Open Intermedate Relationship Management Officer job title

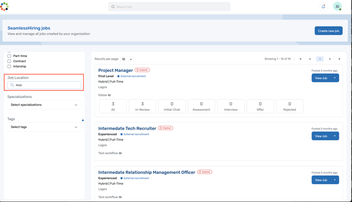point(147,172)
